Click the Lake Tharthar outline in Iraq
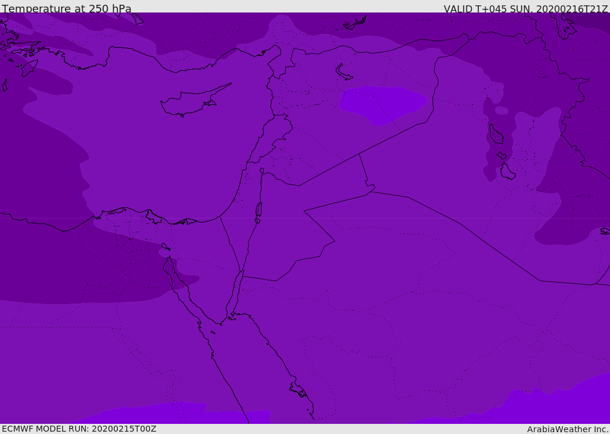The image size is (610, 434). click(x=496, y=134)
